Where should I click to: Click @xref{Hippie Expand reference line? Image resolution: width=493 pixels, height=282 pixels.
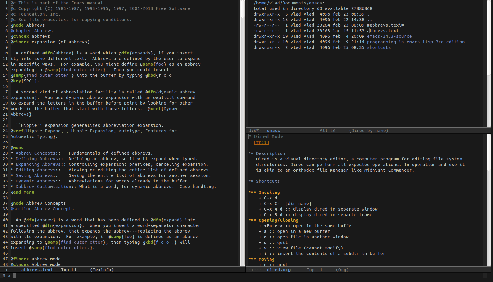coord(94,131)
